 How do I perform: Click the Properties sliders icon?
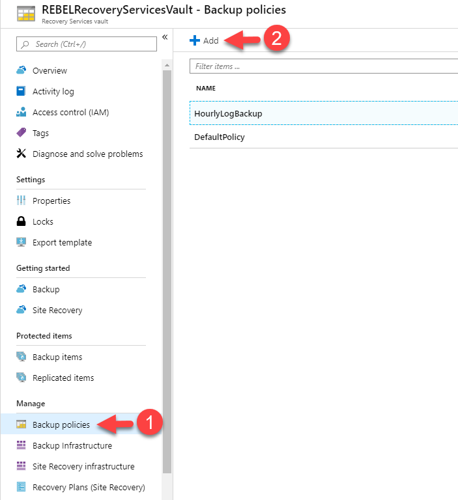(x=21, y=201)
